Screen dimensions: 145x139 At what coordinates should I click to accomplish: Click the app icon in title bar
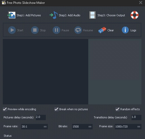pyautogui.click(x=4, y=3)
